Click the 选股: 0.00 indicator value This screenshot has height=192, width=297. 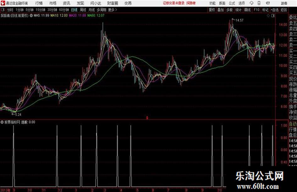[x=28, y=122]
